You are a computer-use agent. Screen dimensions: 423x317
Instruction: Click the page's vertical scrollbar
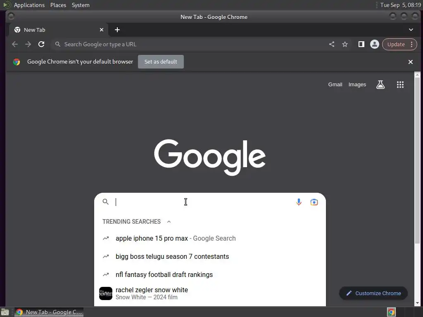pyautogui.click(x=417, y=161)
